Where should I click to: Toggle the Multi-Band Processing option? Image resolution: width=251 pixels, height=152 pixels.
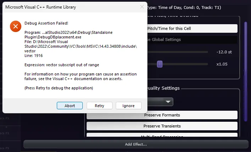click(x=162, y=136)
